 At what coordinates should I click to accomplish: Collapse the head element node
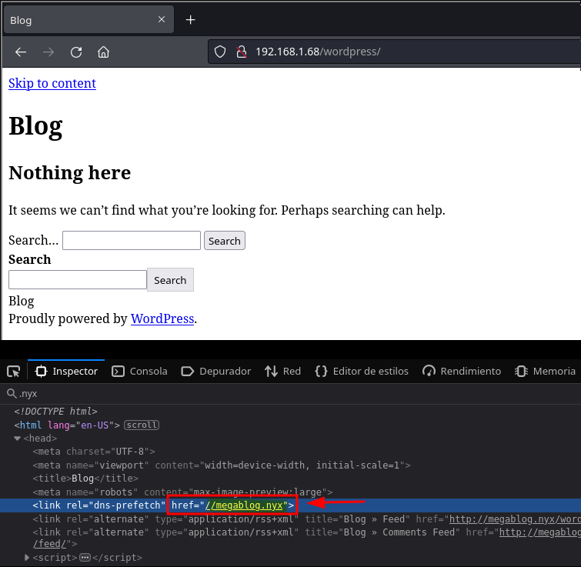click(x=18, y=439)
